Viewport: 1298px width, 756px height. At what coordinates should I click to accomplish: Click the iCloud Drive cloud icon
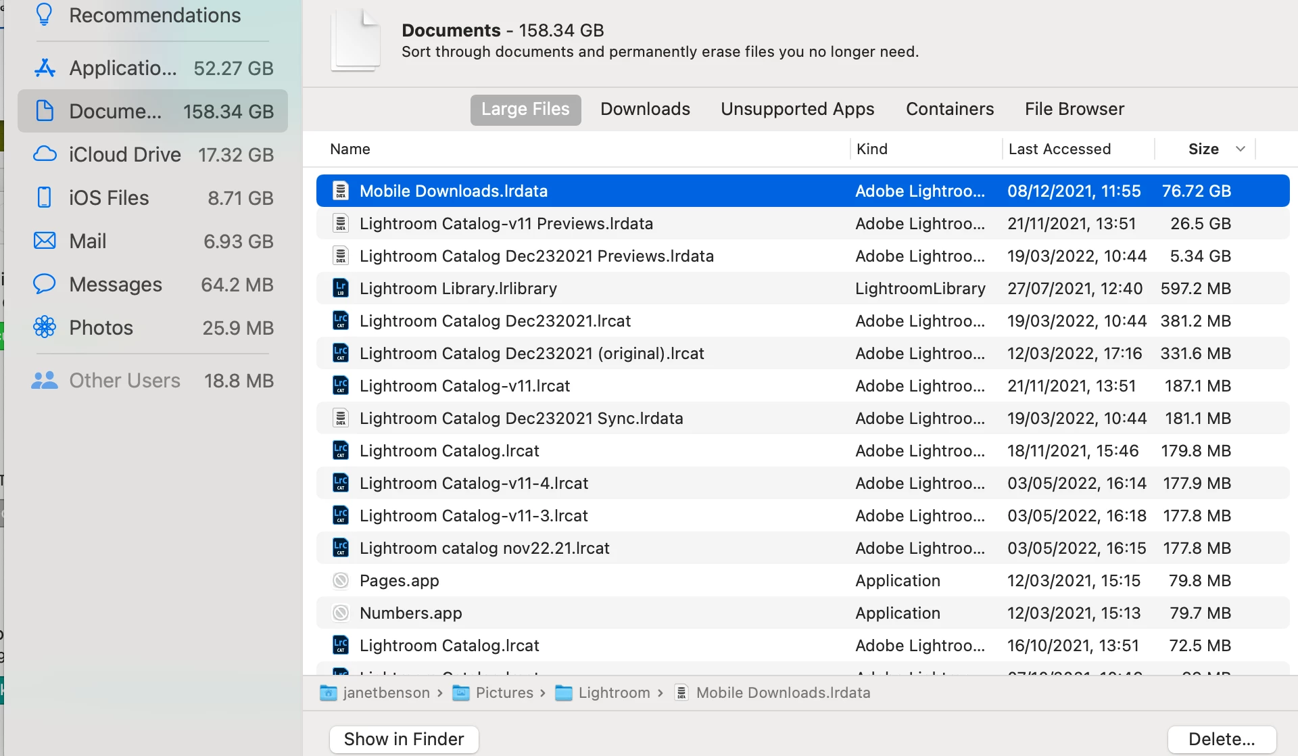coord(45,154)
